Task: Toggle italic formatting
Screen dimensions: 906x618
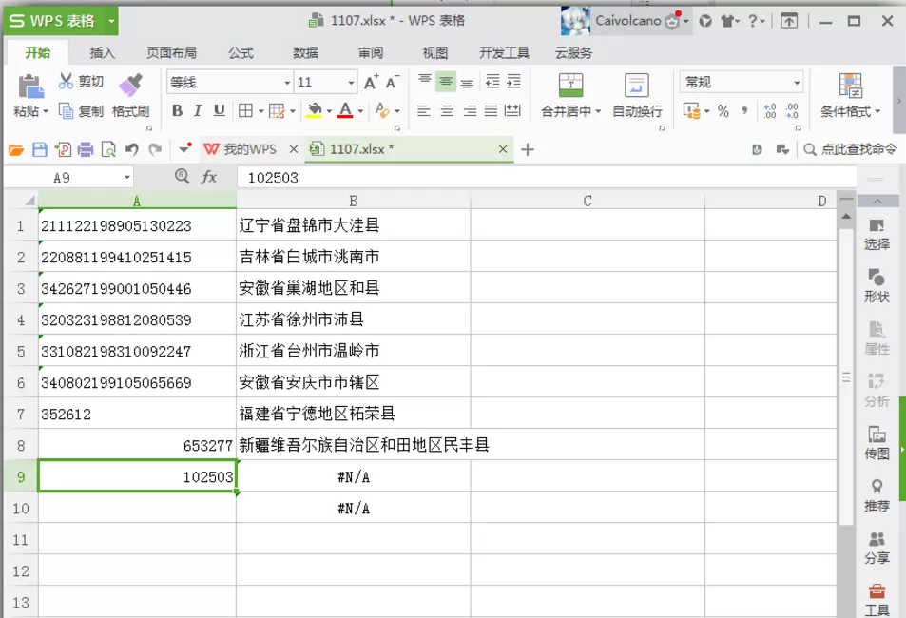Action: [x=198, y=111]
